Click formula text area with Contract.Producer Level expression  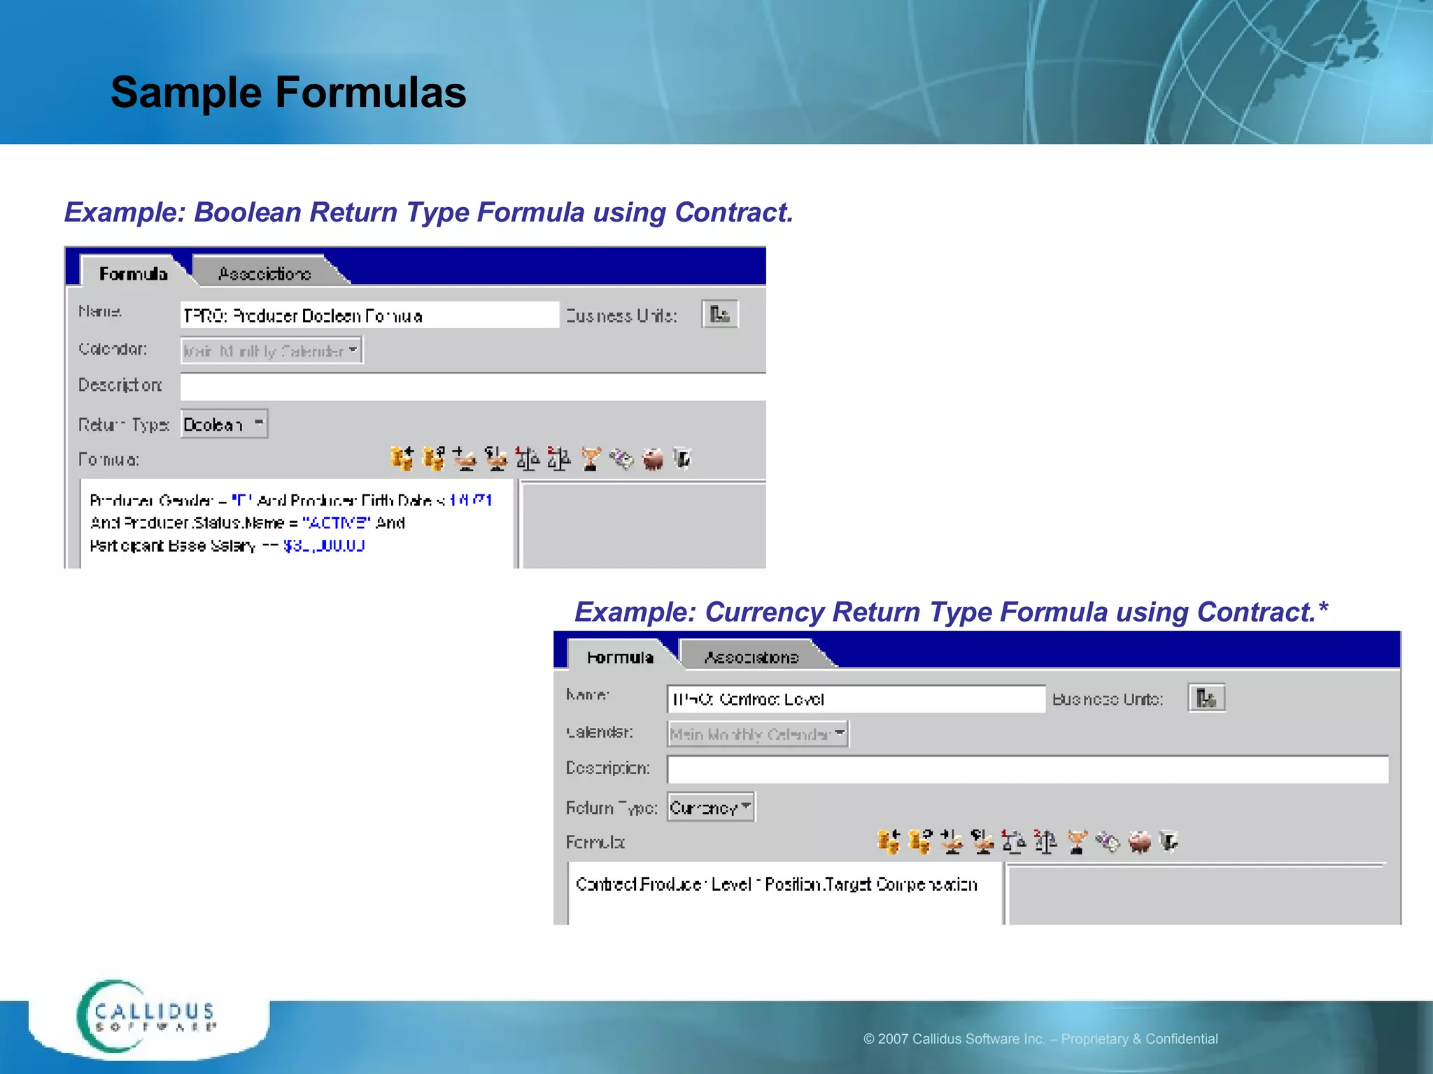point(785,894)
